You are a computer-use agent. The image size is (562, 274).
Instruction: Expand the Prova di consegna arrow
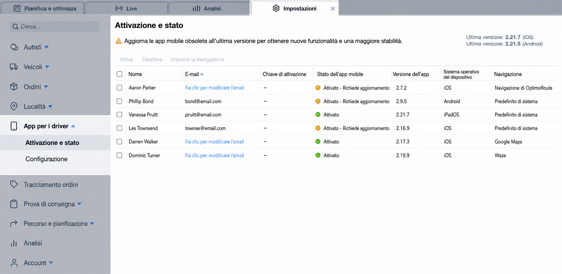click(x=79, y=204)
